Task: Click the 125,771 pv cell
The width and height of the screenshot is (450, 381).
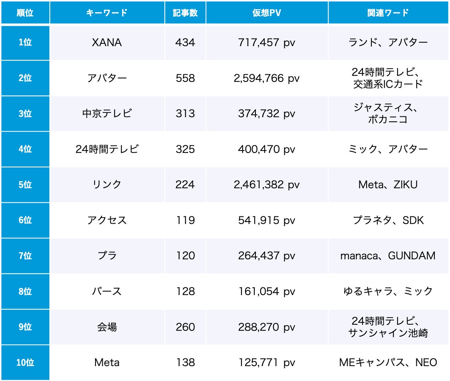Action: pyautogui.click(x=267, y=363)
